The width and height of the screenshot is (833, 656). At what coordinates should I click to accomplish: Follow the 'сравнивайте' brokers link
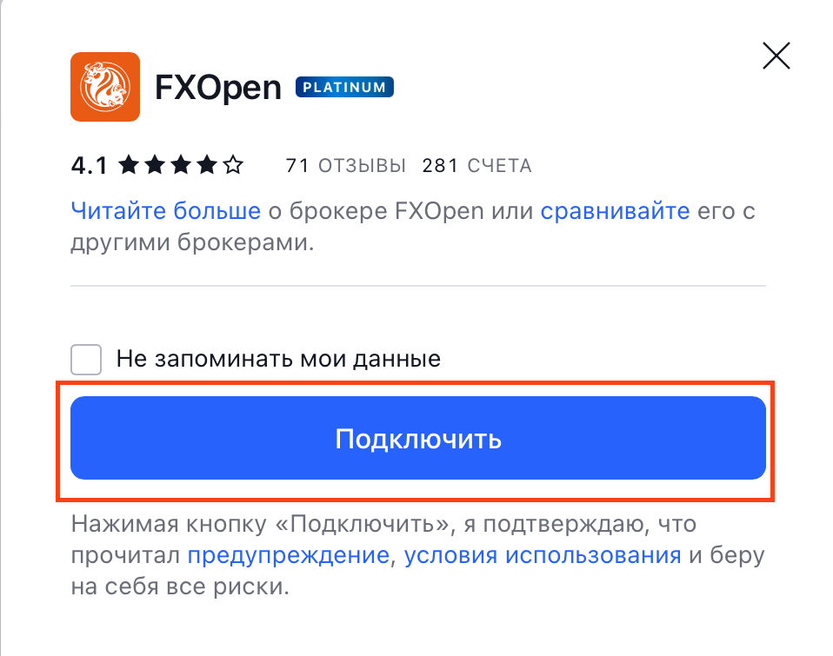tap(616, 211)
